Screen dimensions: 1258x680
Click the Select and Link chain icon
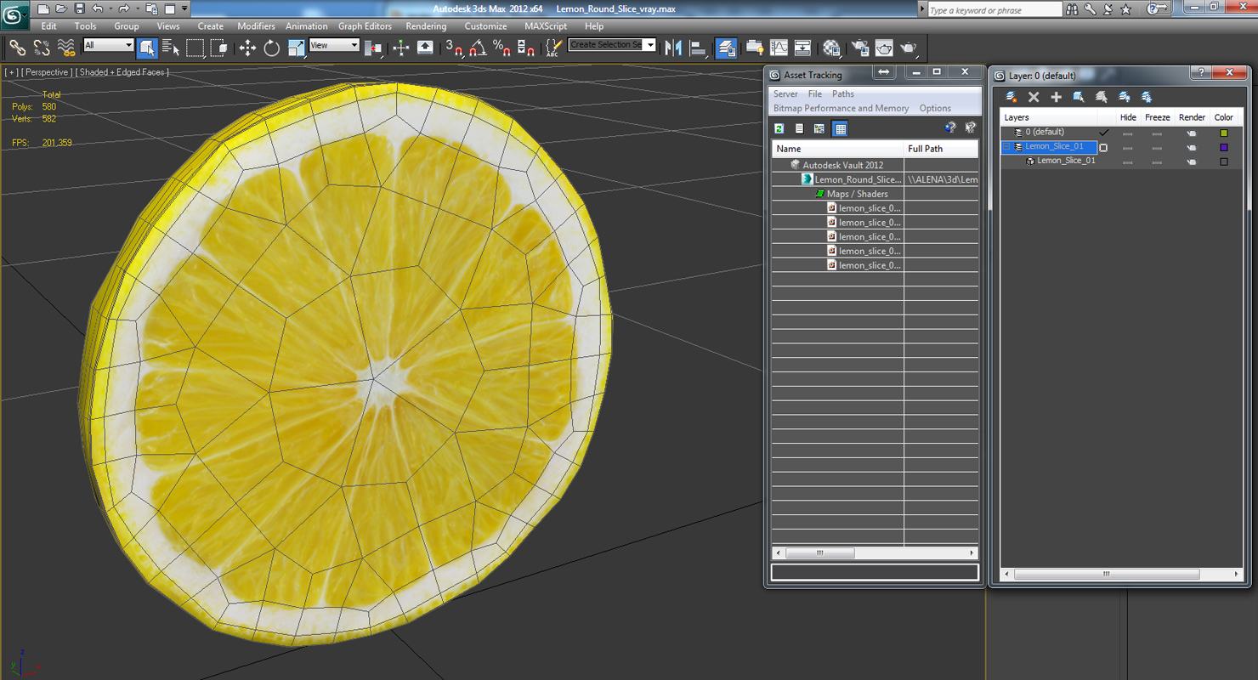(17, 48)
